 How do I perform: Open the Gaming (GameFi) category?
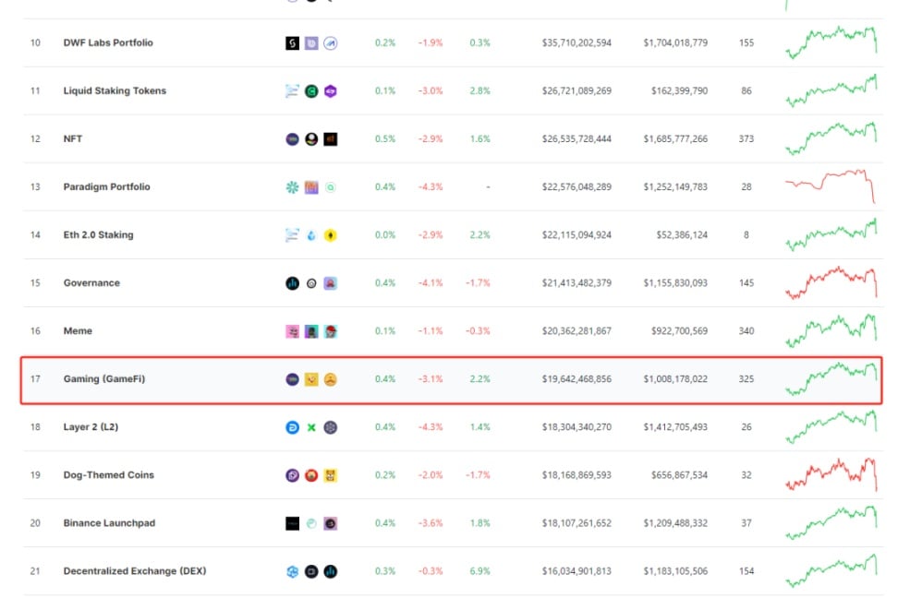pyautogui.click(x=104, y=379)
